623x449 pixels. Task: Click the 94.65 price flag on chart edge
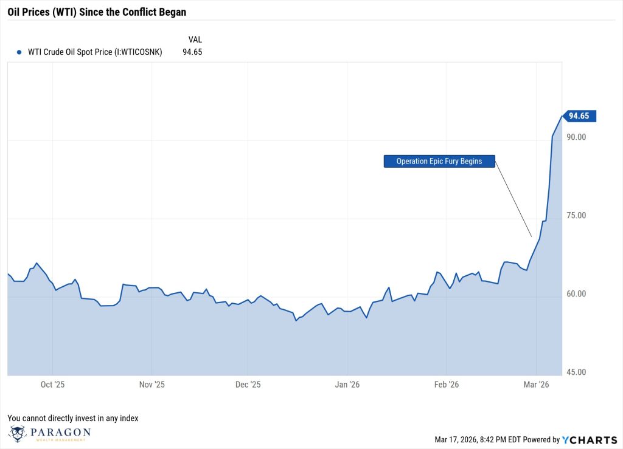[x=581, y=116]
